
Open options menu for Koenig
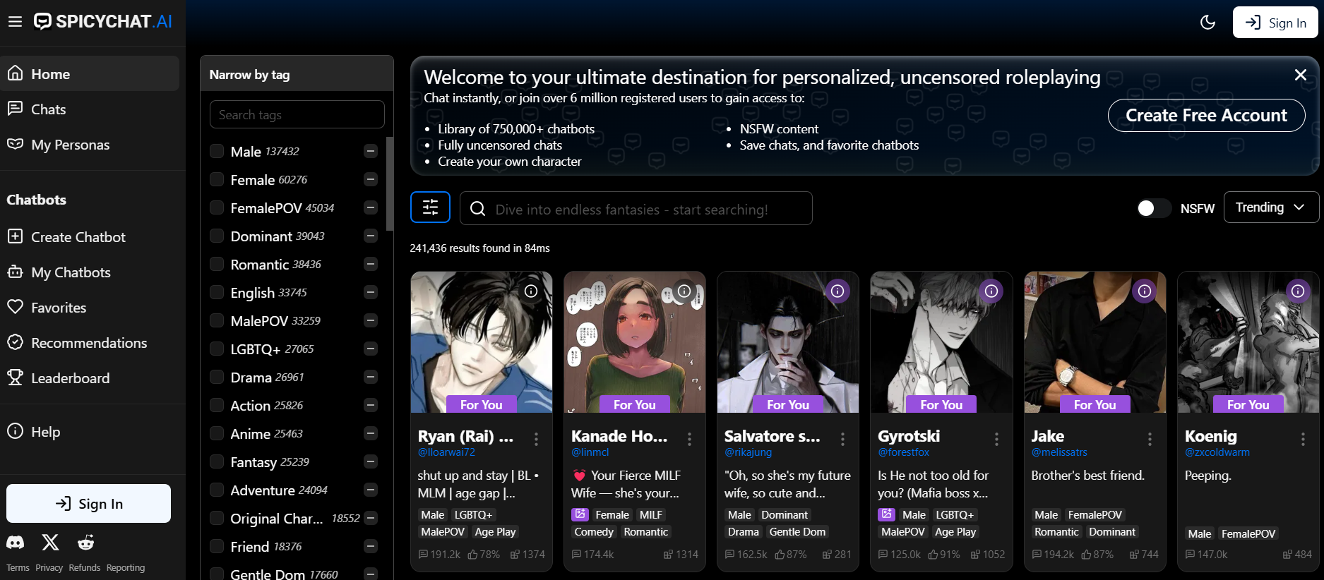click(x=1303, y=439)
